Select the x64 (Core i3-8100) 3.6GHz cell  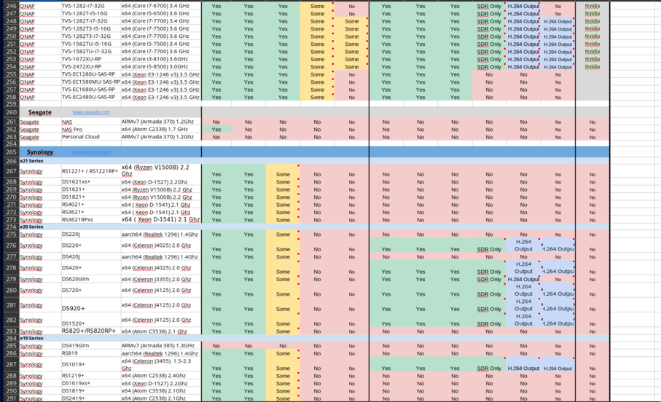click(161, 59)
